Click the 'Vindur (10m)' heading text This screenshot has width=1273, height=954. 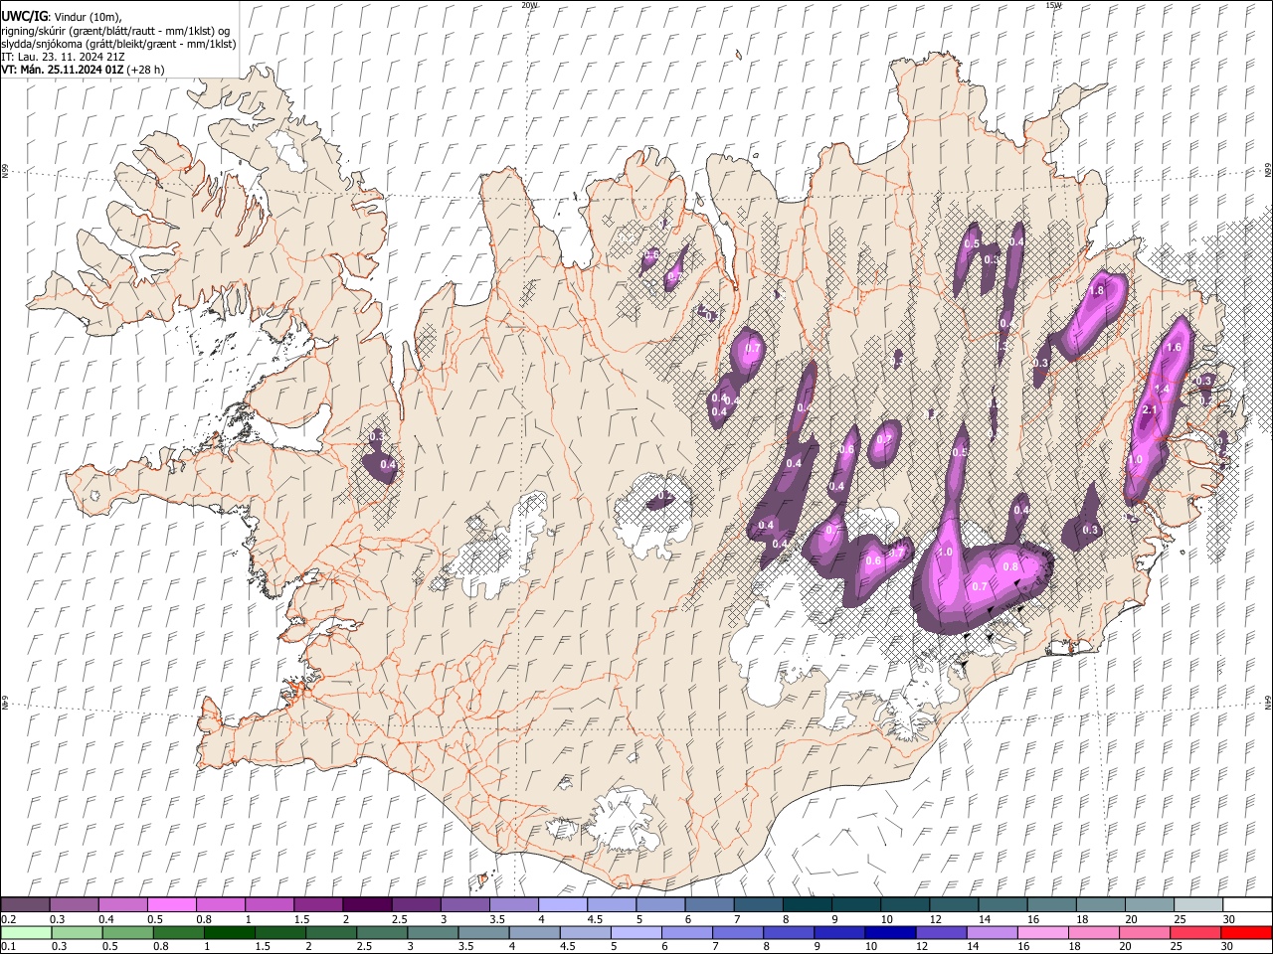tap(88, 18)
